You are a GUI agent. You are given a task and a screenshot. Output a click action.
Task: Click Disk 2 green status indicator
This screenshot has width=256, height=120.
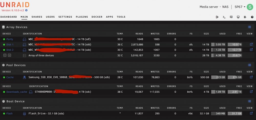coord(4,50)
